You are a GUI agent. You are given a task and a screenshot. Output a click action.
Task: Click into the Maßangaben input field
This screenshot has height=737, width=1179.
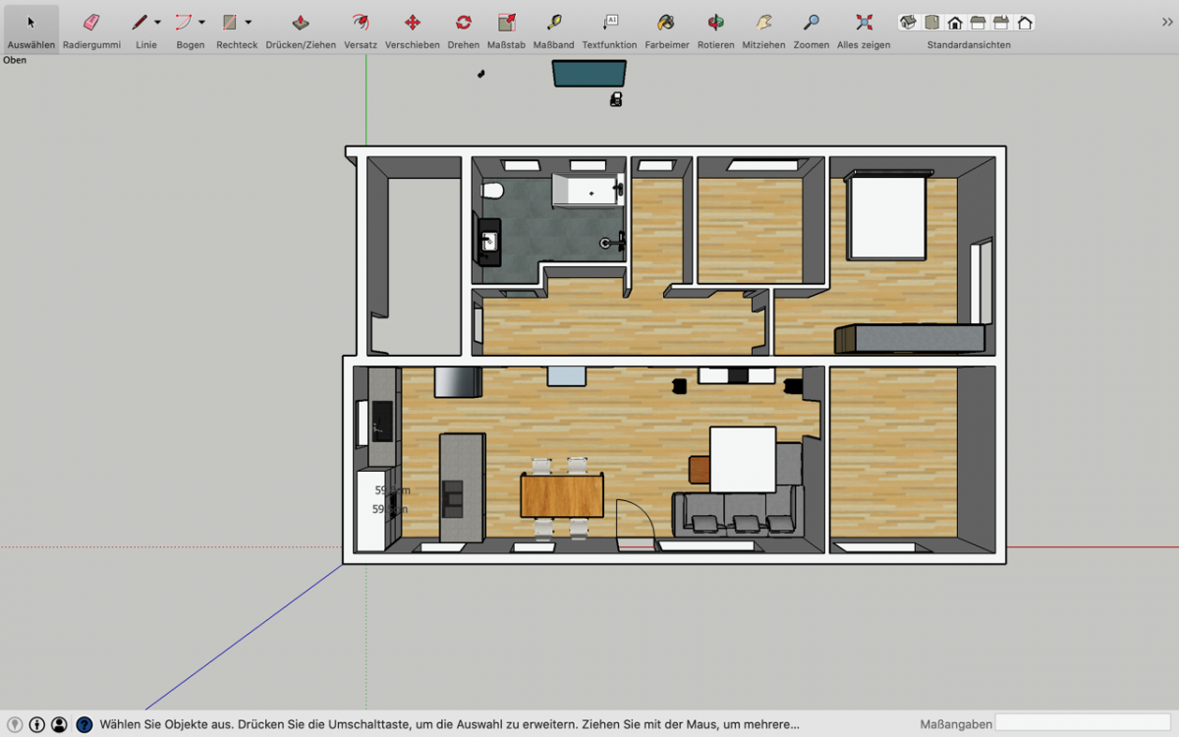pos(1084,724)
